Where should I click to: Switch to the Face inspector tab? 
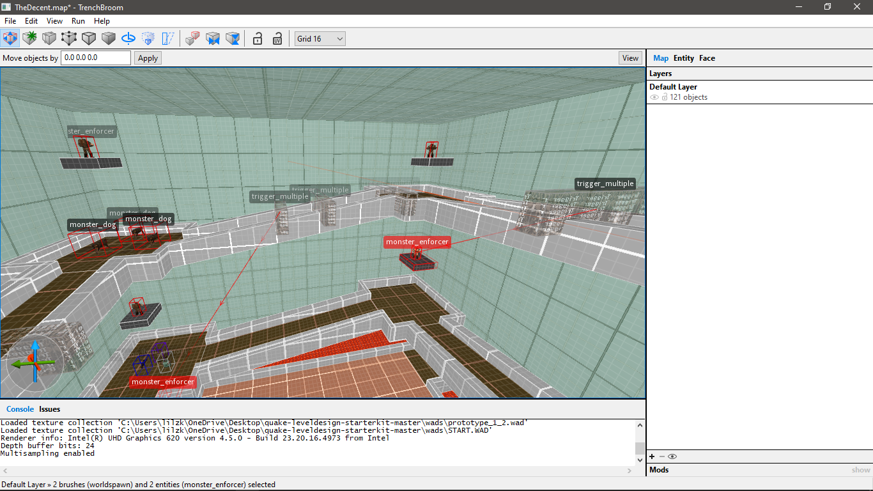pyautogui.click(x=707, y=58)
